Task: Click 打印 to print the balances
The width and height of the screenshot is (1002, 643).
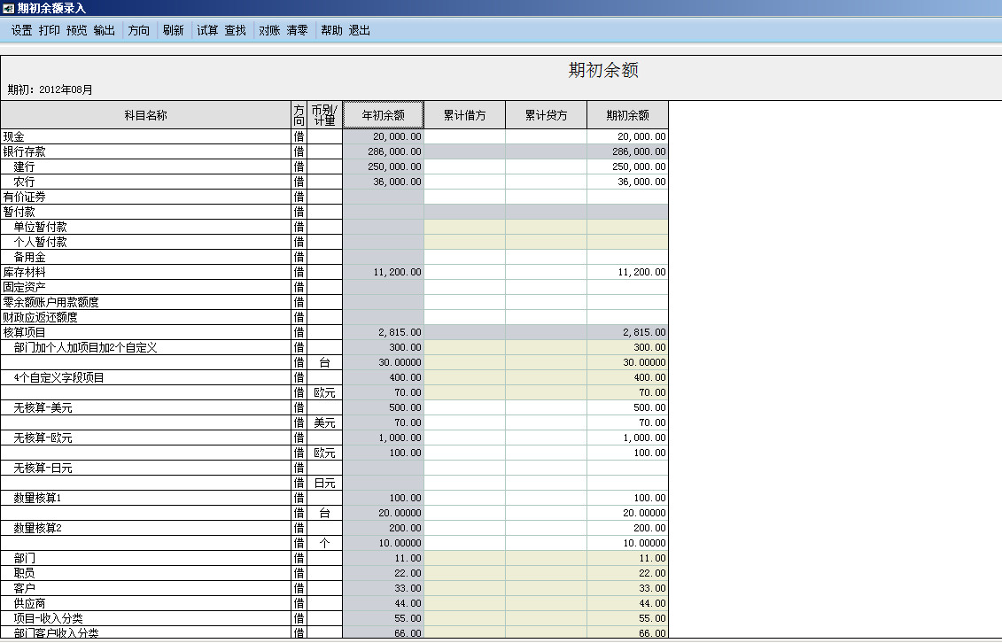Action: [50, 30]
